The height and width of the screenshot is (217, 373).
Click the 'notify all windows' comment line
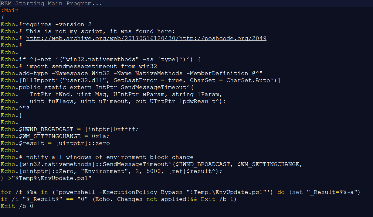point(97,157)
